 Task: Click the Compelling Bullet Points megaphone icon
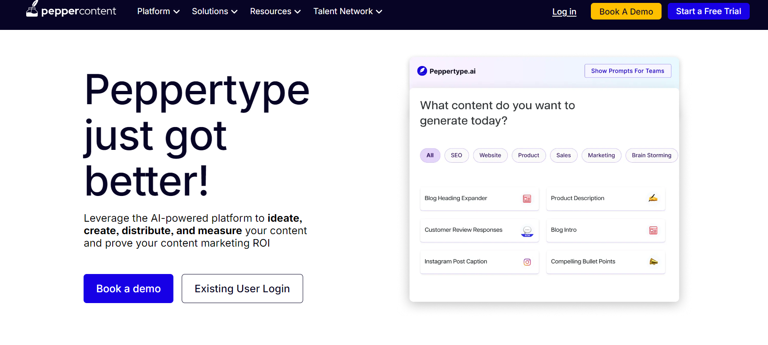(653, 262)
